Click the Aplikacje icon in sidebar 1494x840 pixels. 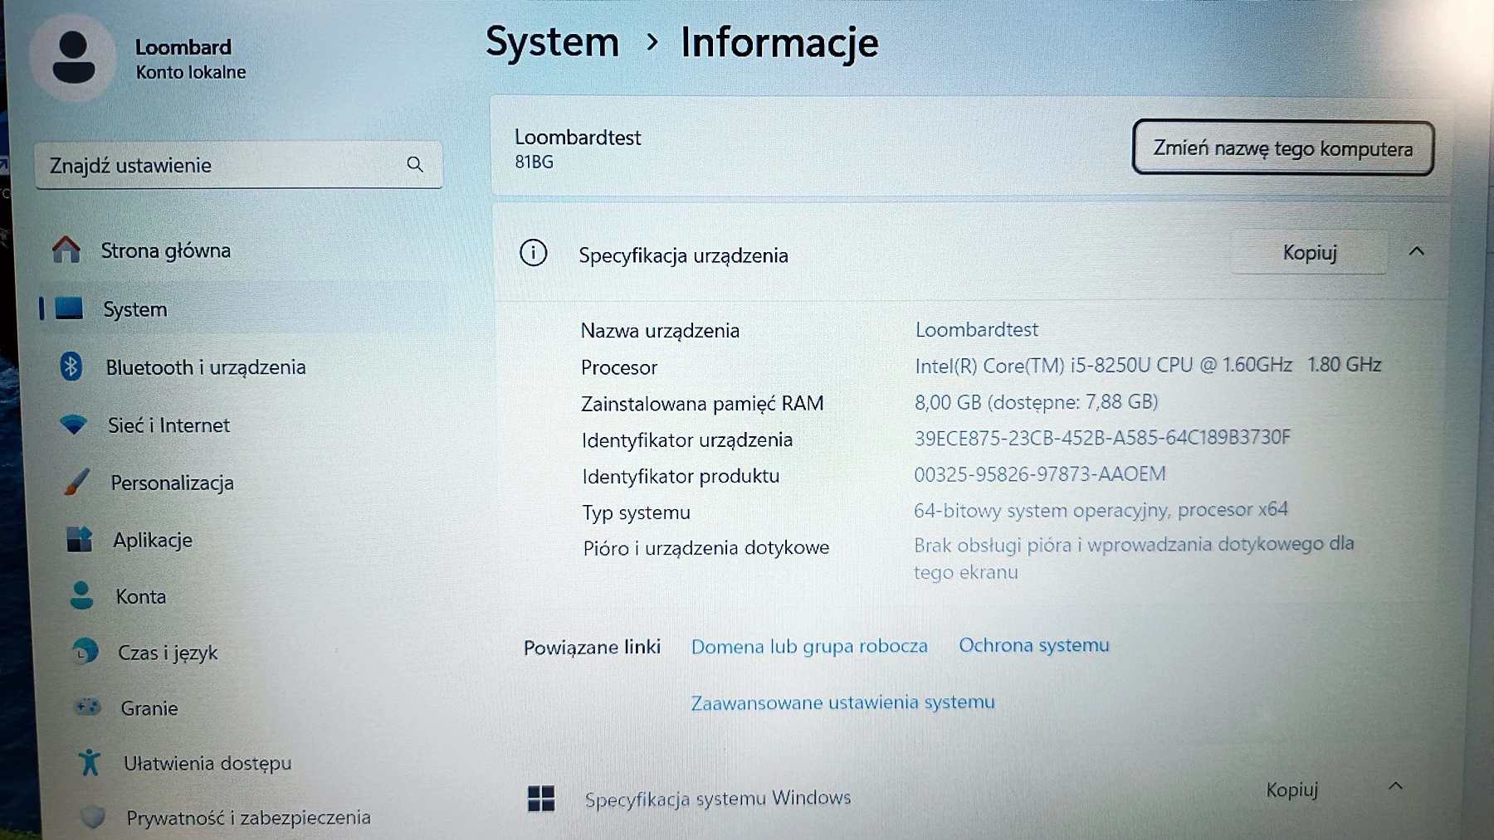(x=79, y=539)
